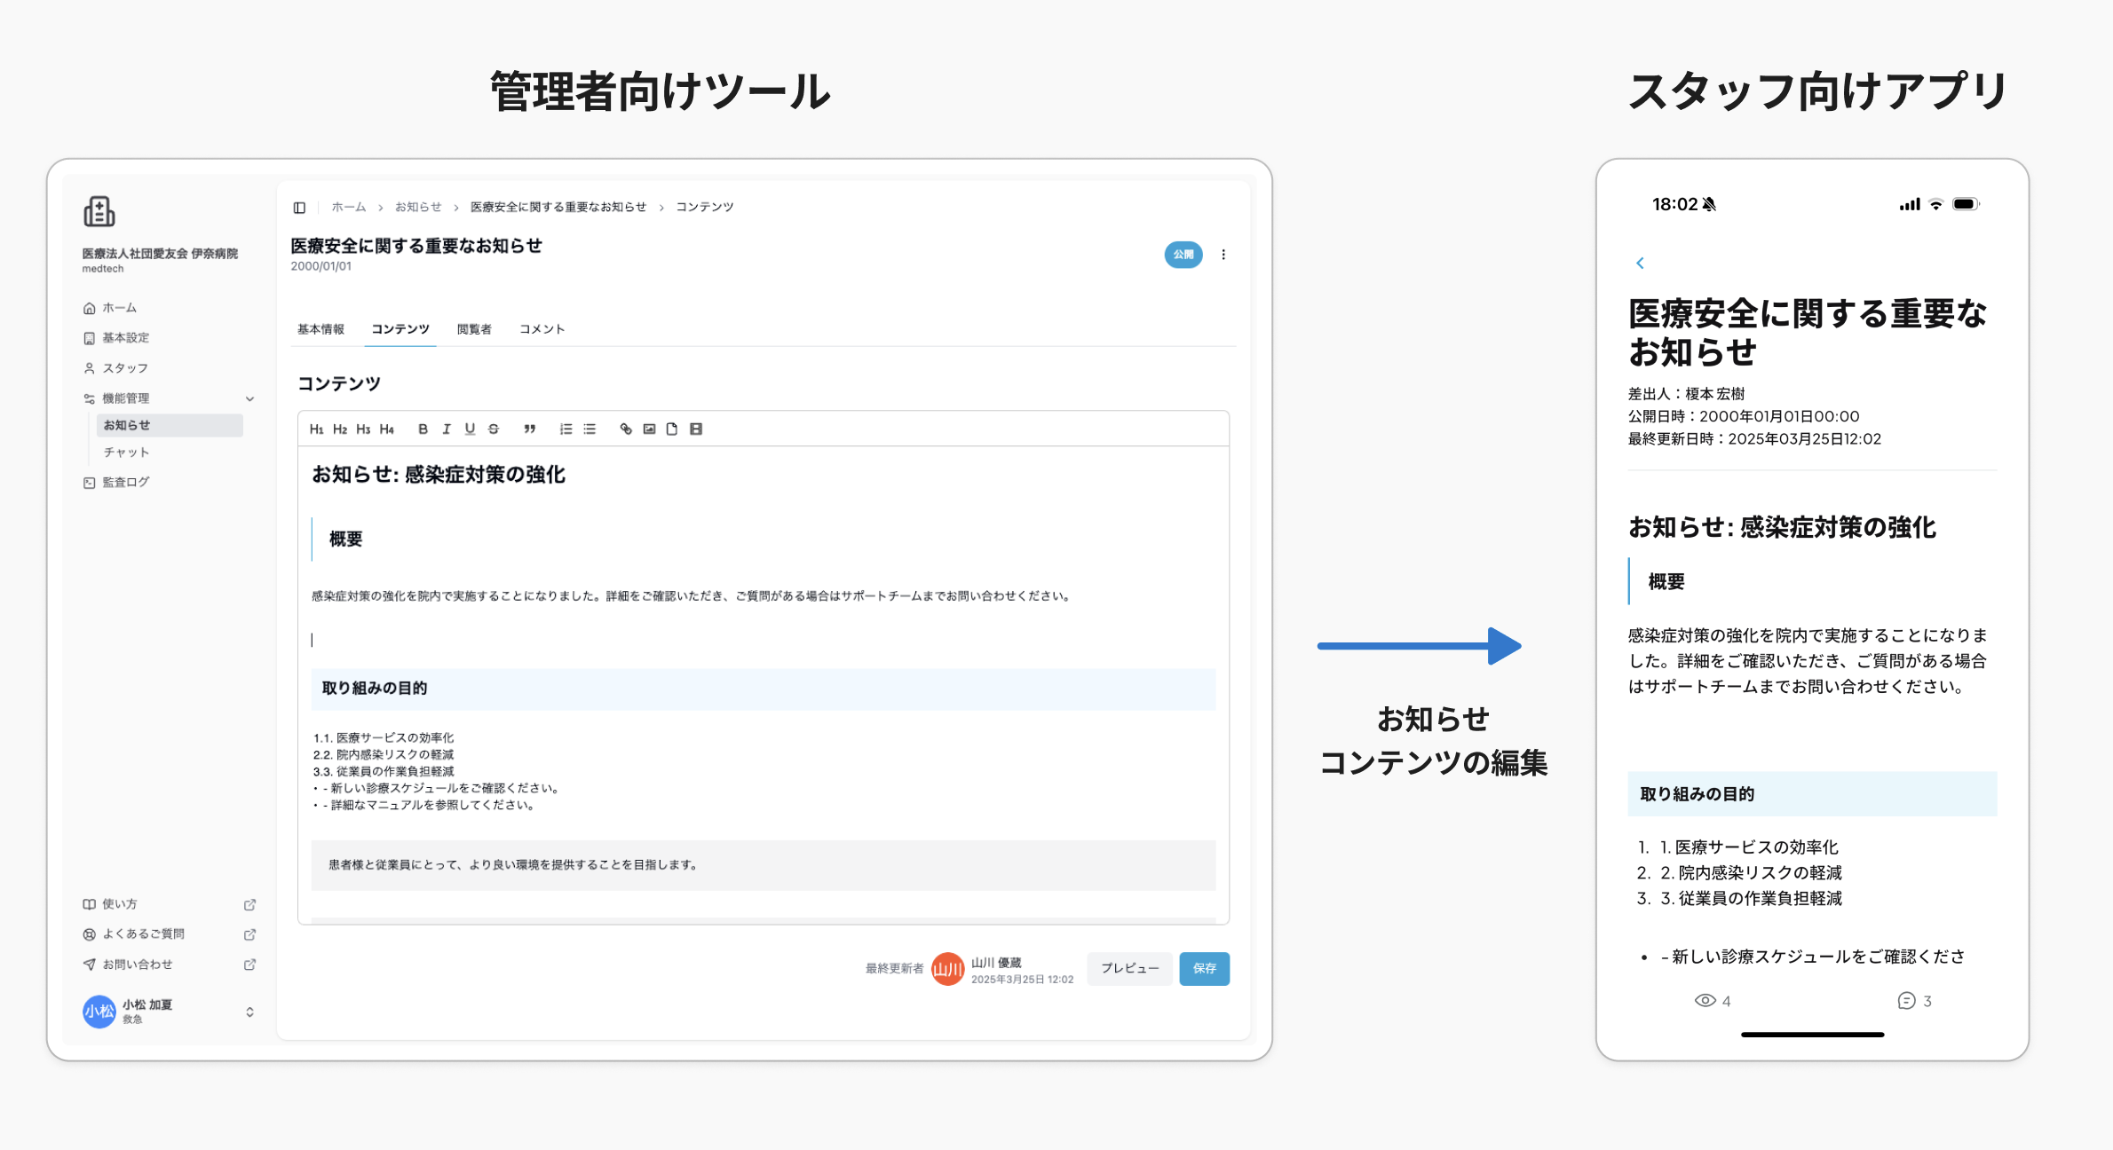The image size is (2113, 1150).
Task: Insert a numbered list in the editor
Action: tap(566, 429)
